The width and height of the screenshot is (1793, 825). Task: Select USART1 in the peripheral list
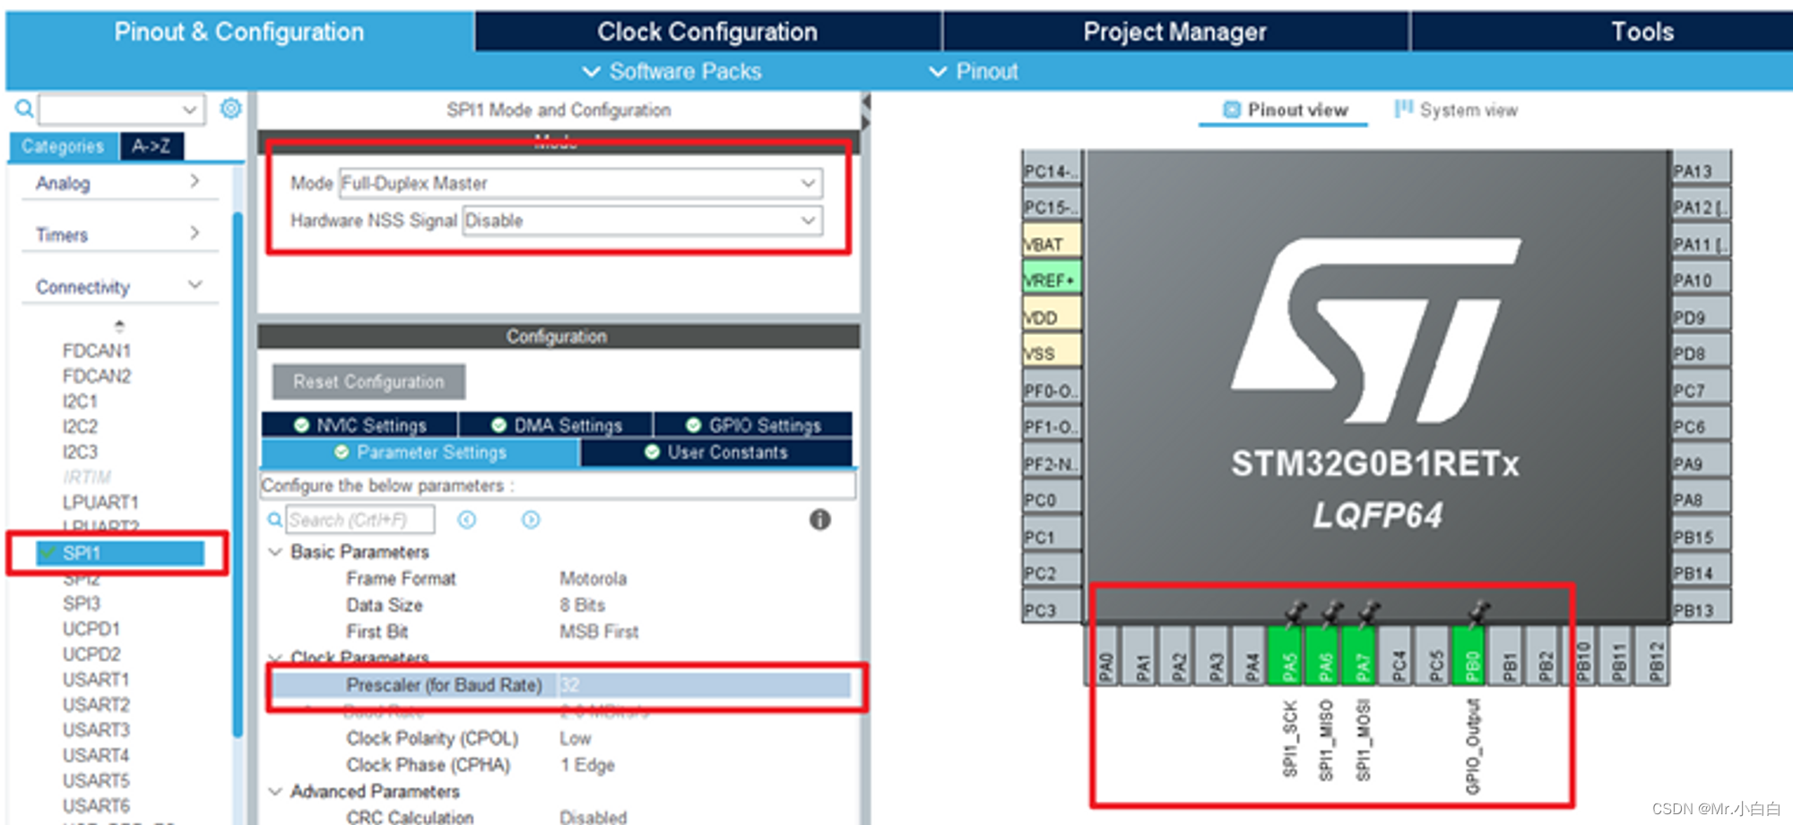click(96, 679)
